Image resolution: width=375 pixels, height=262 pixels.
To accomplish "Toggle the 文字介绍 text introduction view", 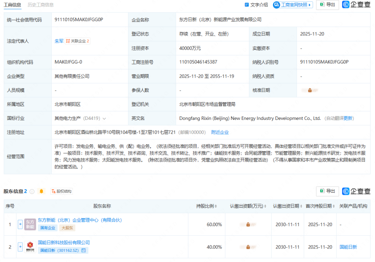I will pyautogui.click(x=256, y=5).
